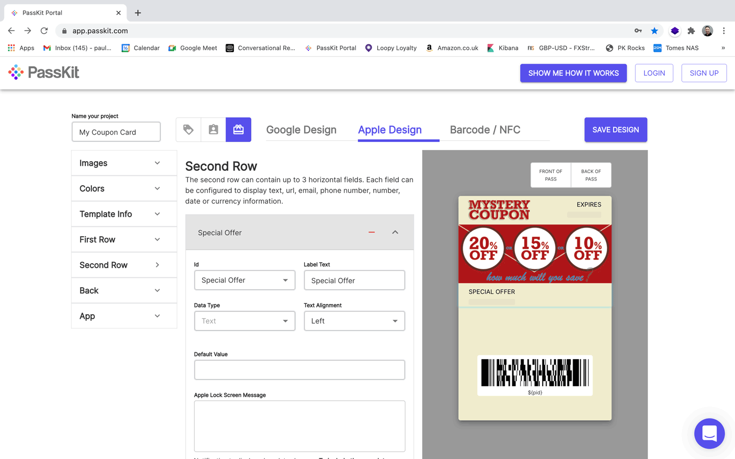
Task: Open the Apps bookmarks shortcut
Action: click(21, 48)
